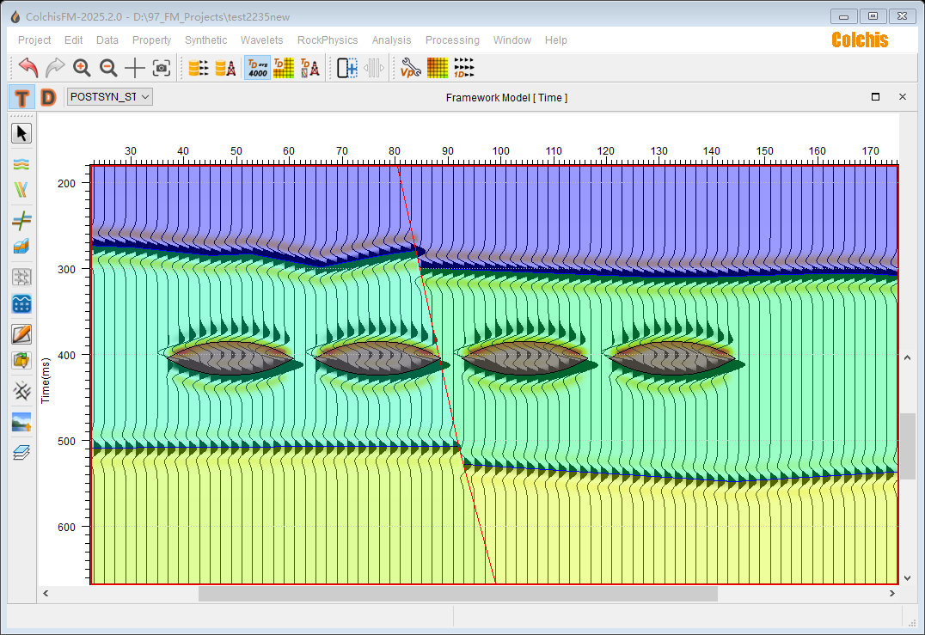
Task: Select the arrow pointer tool
Action: point(21,133)
